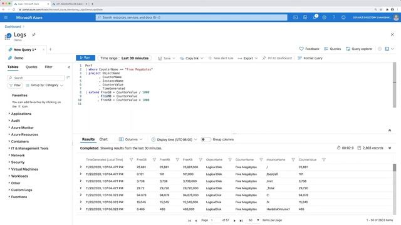The image size is (401, 225).
Task: Click Format query
Action: [310, 58]
